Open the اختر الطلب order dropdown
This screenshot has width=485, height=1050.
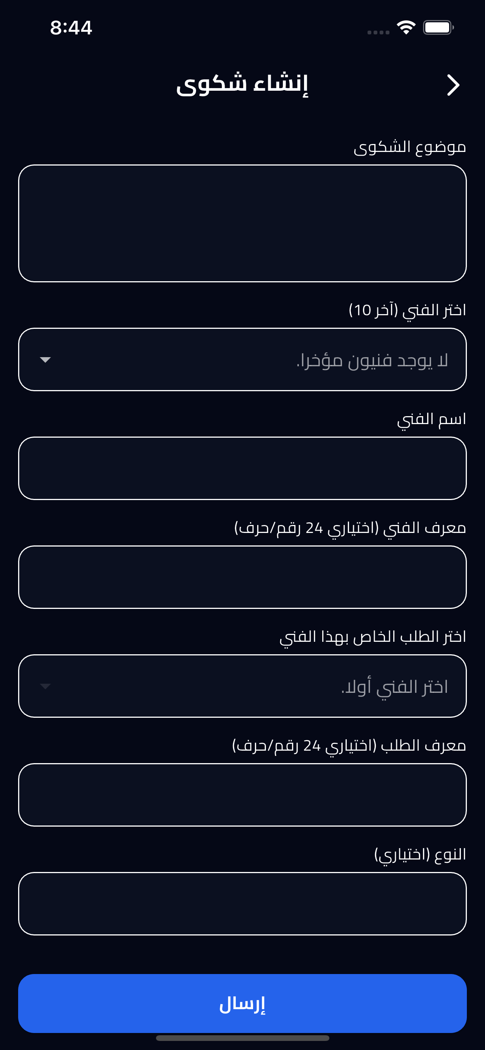click(242, 686)
